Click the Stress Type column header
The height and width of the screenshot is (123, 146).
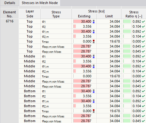click(56, 14)
